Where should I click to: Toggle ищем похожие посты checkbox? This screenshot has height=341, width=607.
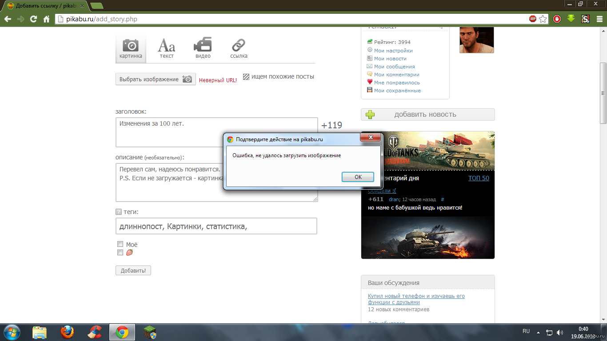tap(246, 76)
